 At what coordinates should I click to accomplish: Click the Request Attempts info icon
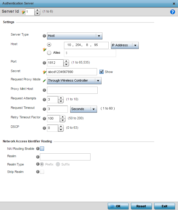(44, 100)
